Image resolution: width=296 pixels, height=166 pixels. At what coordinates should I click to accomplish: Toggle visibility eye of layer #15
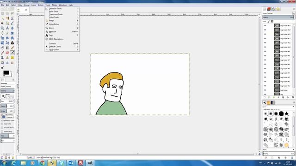pos(265,26)
